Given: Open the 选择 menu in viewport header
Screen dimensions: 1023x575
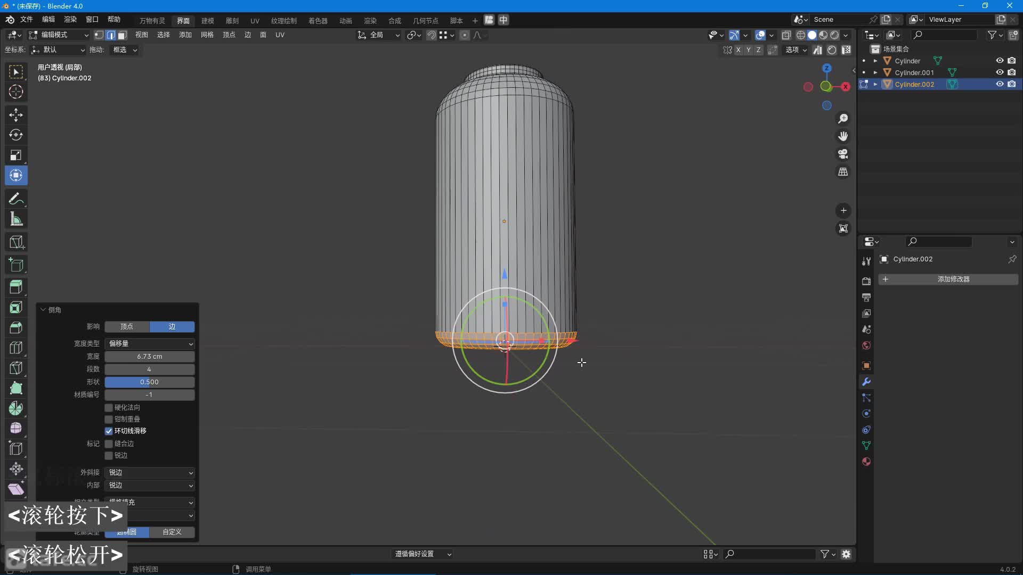Looking at the screenshot, I should [164, 35].
